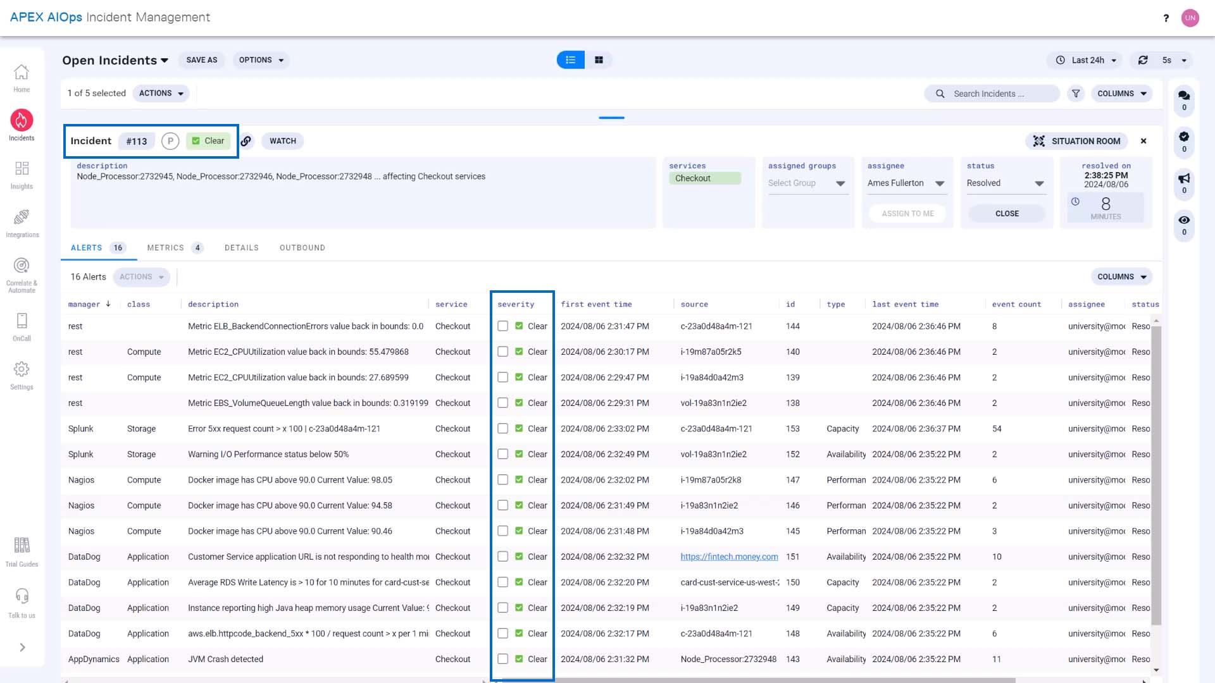Tick checkbox for alert id 147
The image size is (1215, 683).
tap(502, 480)
